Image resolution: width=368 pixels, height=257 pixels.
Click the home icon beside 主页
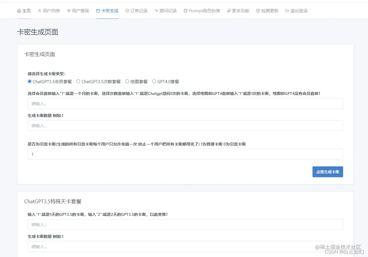19,11
